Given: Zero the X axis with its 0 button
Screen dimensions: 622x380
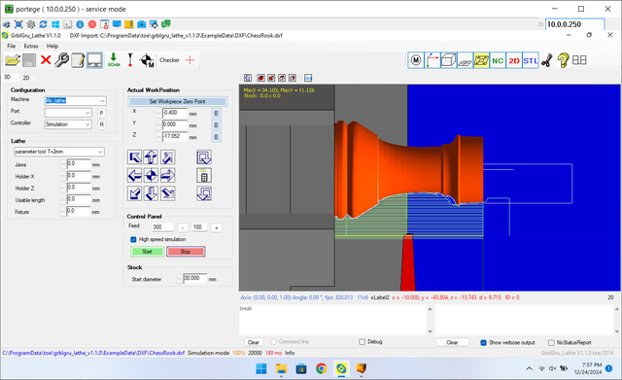Looking at the screenshot, I should pyautogui.click(x=216, y=114).
